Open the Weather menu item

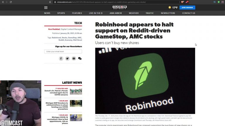tap(134, 13)
